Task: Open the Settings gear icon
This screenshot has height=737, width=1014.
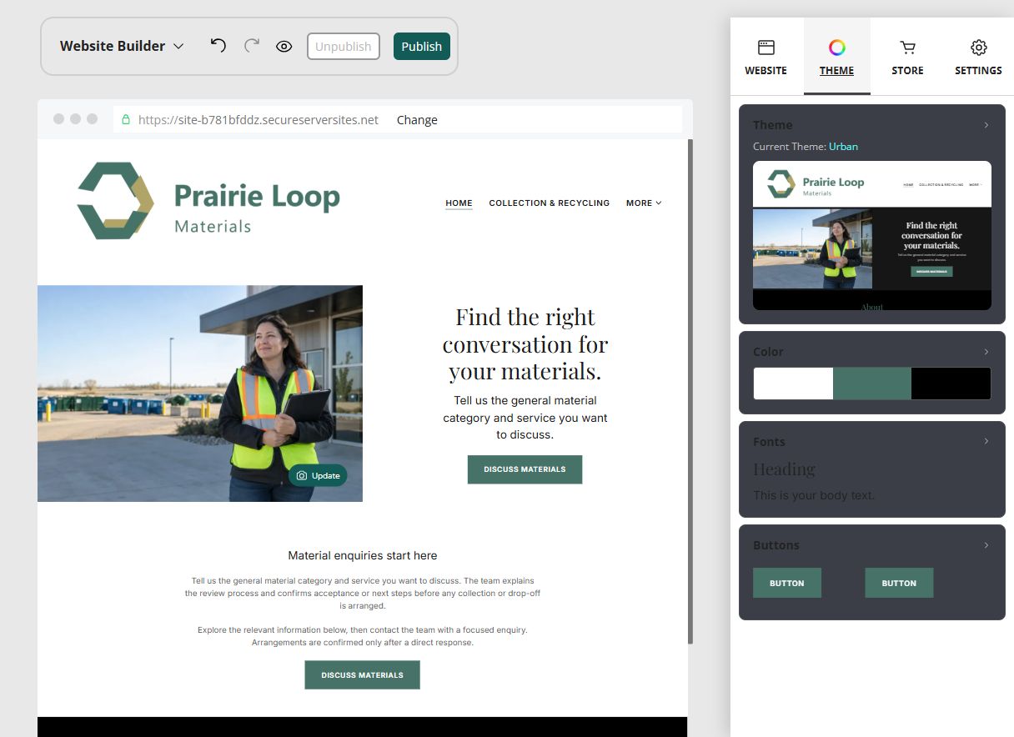Action: 979,48
